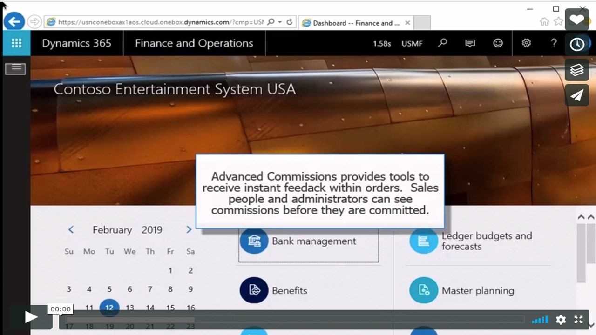Click the browser address bar URL
Screen dimensions: 596x335
(x=161, y=22)
